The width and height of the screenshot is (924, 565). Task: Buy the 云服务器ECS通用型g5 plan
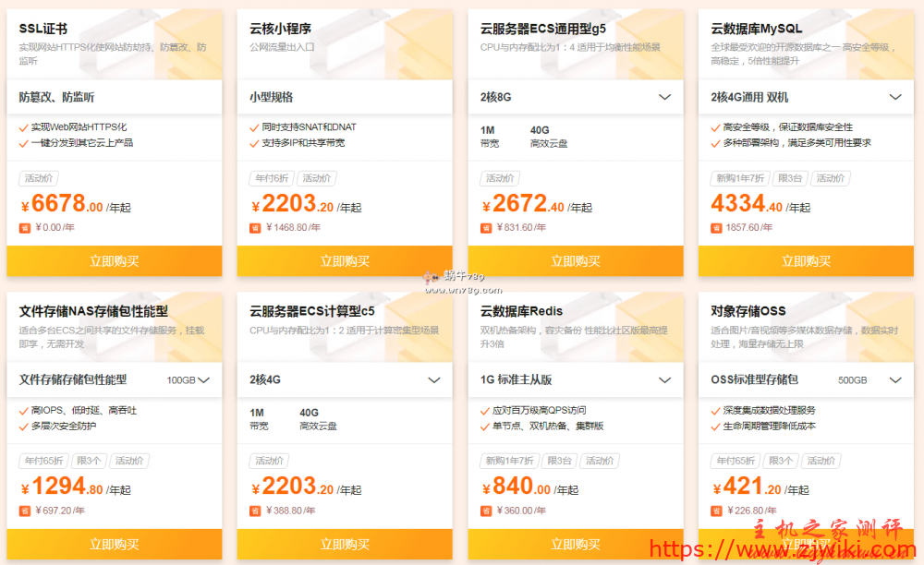[x=575, y=260]
